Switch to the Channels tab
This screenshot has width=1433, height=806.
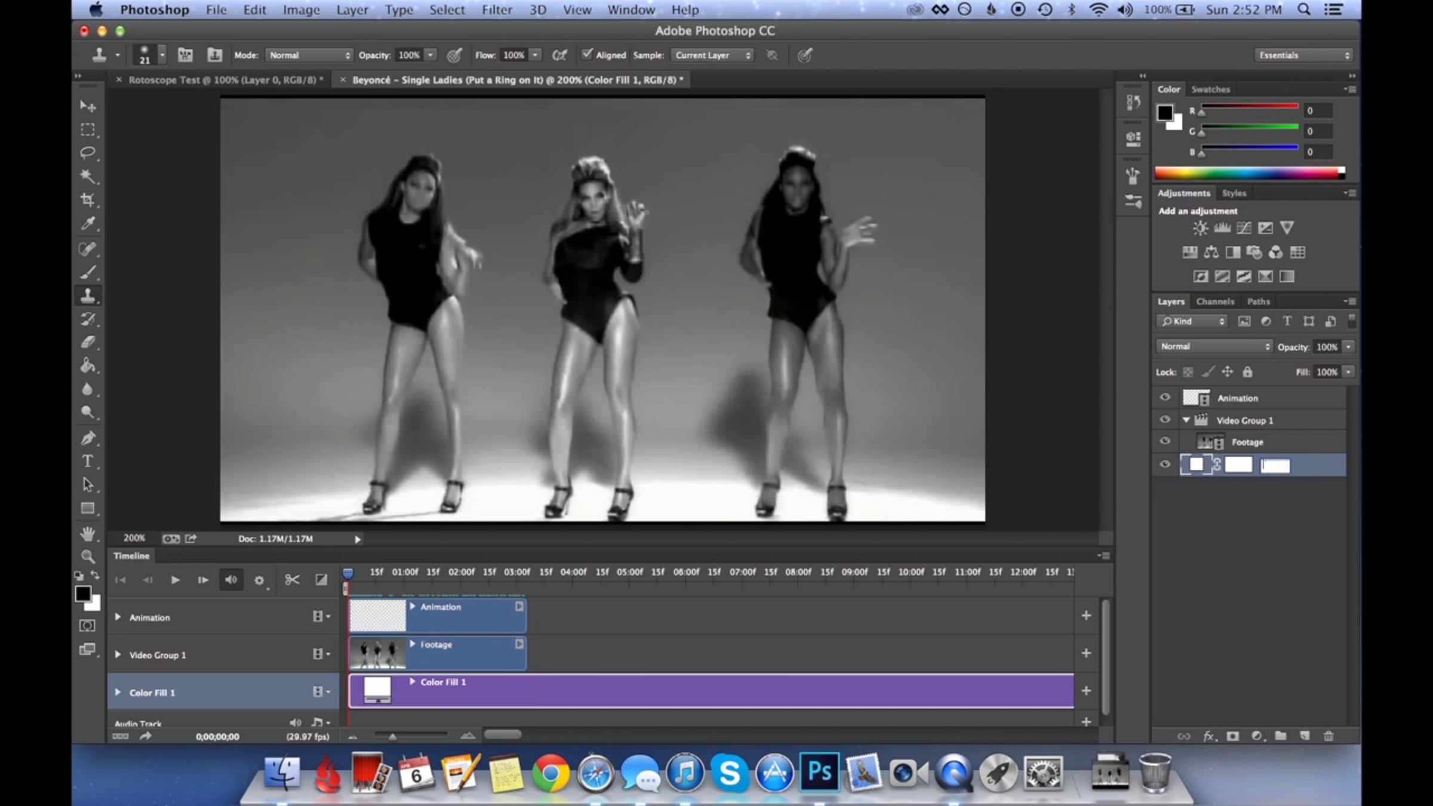(x=1214, y=302)
